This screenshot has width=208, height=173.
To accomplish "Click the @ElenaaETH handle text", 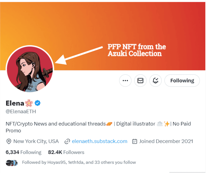I will (x=21, y=112).
